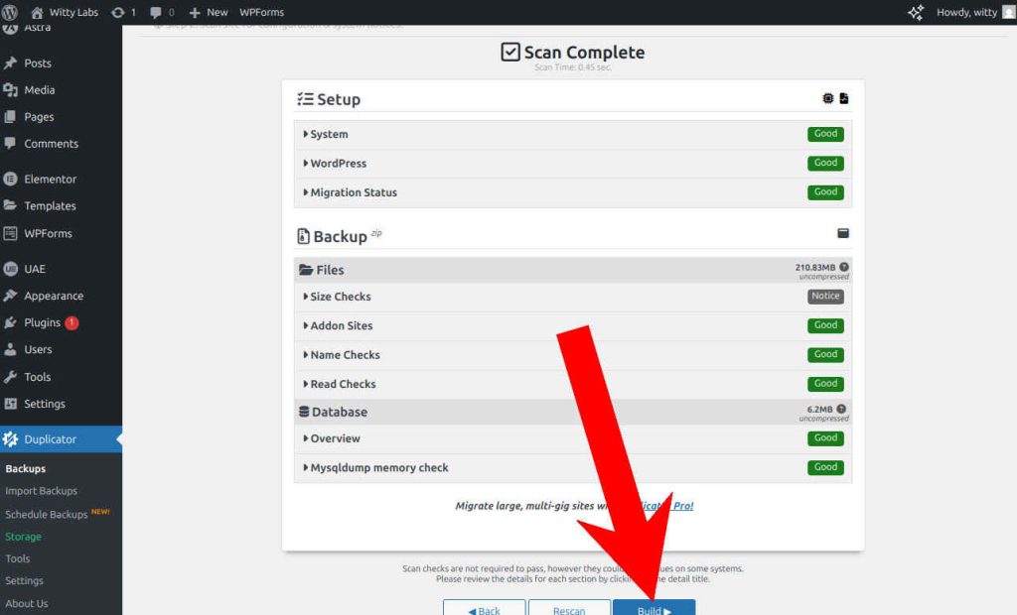This screenshot has width=1017, height=615.
Task: Click the Notice badge for Size Checks
Action: (825, 297)
